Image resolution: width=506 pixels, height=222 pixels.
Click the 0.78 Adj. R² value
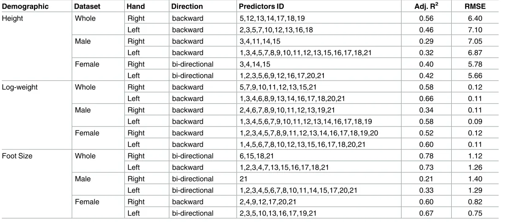click(x=426, y=156)
